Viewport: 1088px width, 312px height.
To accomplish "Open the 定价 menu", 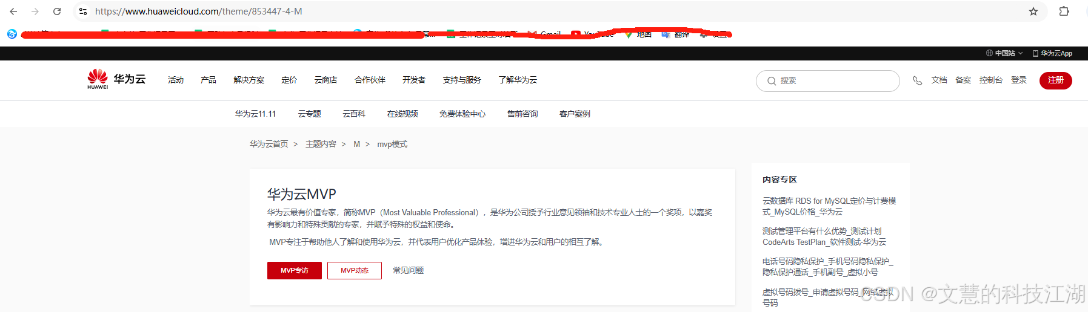I will point(289,80).
